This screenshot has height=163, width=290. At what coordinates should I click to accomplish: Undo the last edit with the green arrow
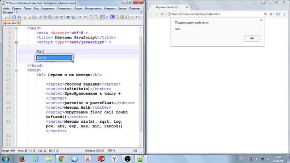click(57, 17)
